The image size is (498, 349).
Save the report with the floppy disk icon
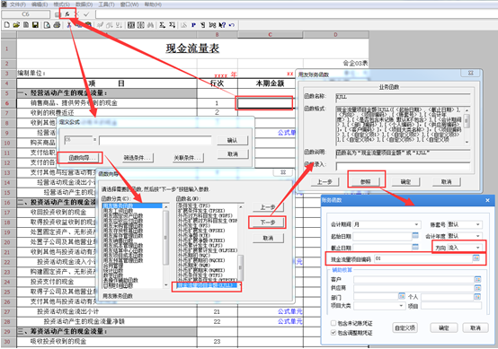pyautogui.click(x=35, y=25)
